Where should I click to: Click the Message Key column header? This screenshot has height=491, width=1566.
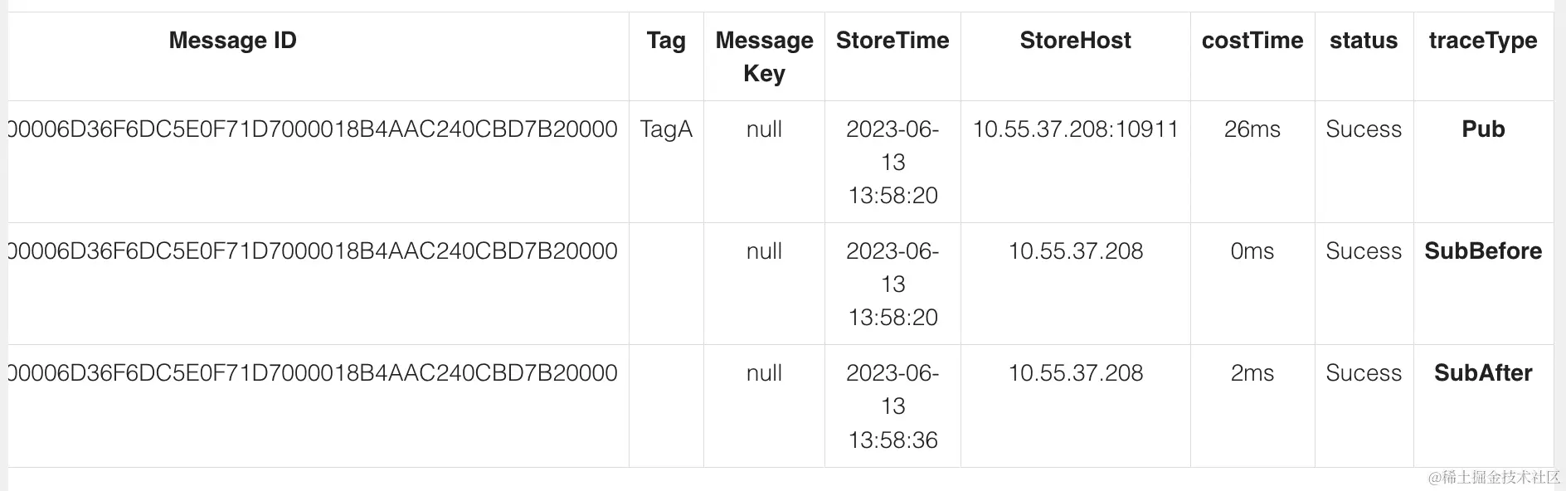click(x=764, y=56)
